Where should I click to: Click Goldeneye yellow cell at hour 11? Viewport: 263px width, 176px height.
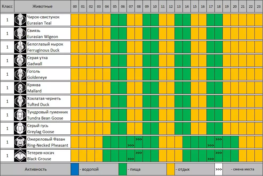click(163, 74)
